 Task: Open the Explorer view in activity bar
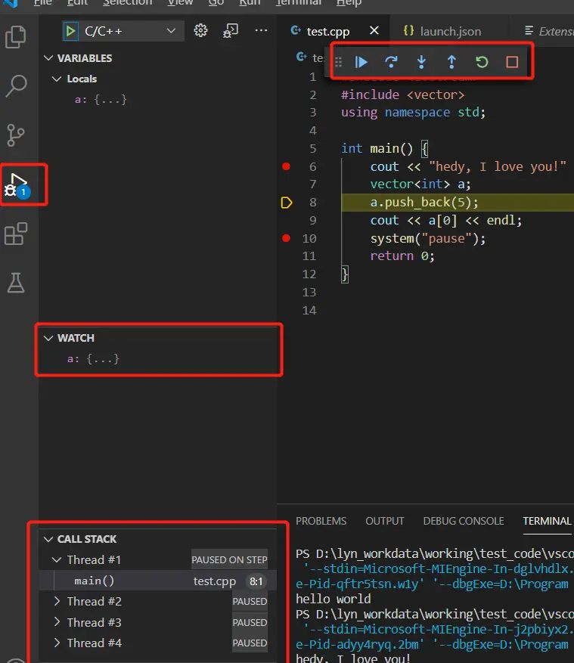click(x=16, y=37)
